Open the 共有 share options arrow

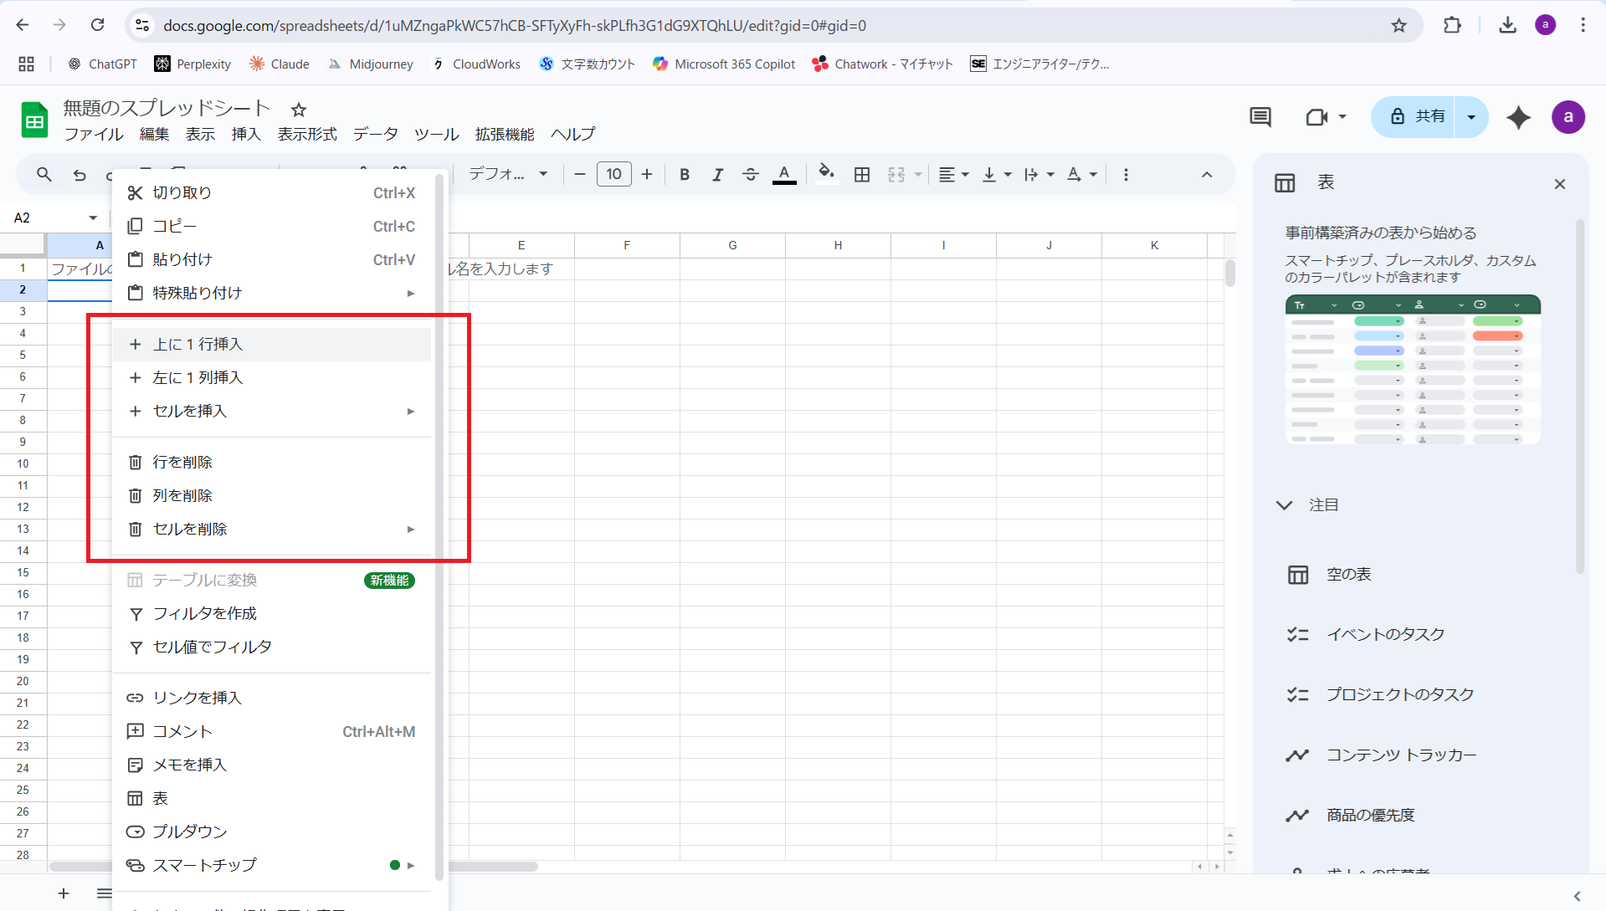click(x=1471, y=117)
